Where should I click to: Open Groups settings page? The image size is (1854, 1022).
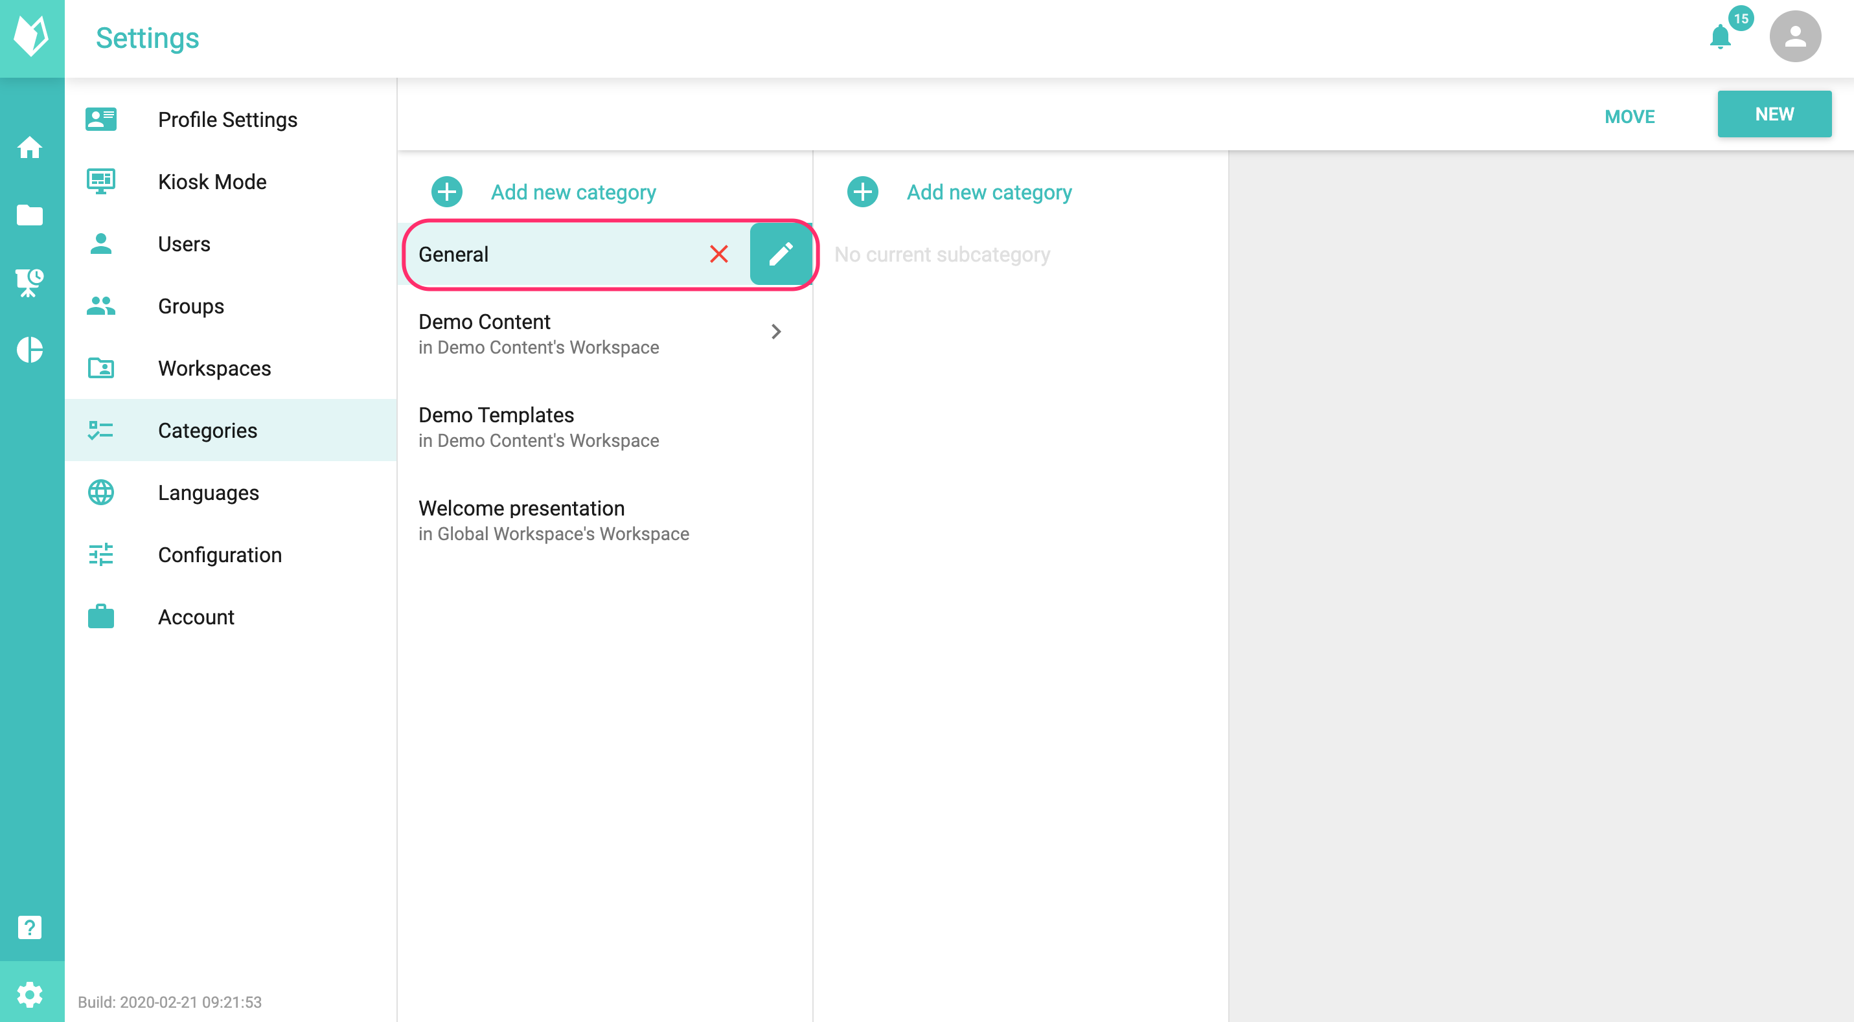click(231, 306)
